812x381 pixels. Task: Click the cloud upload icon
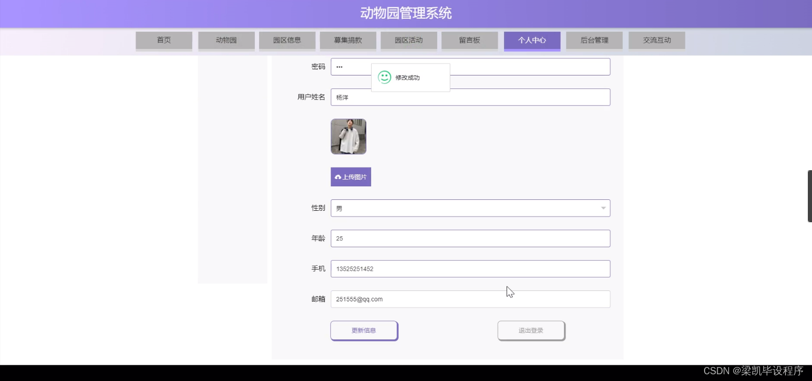[338, 177]
